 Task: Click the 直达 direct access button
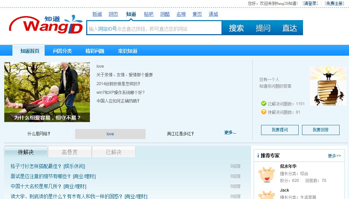coord(290,28)
